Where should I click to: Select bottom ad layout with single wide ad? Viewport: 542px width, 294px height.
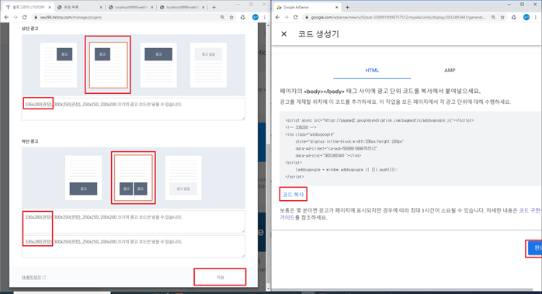point(83,178)
